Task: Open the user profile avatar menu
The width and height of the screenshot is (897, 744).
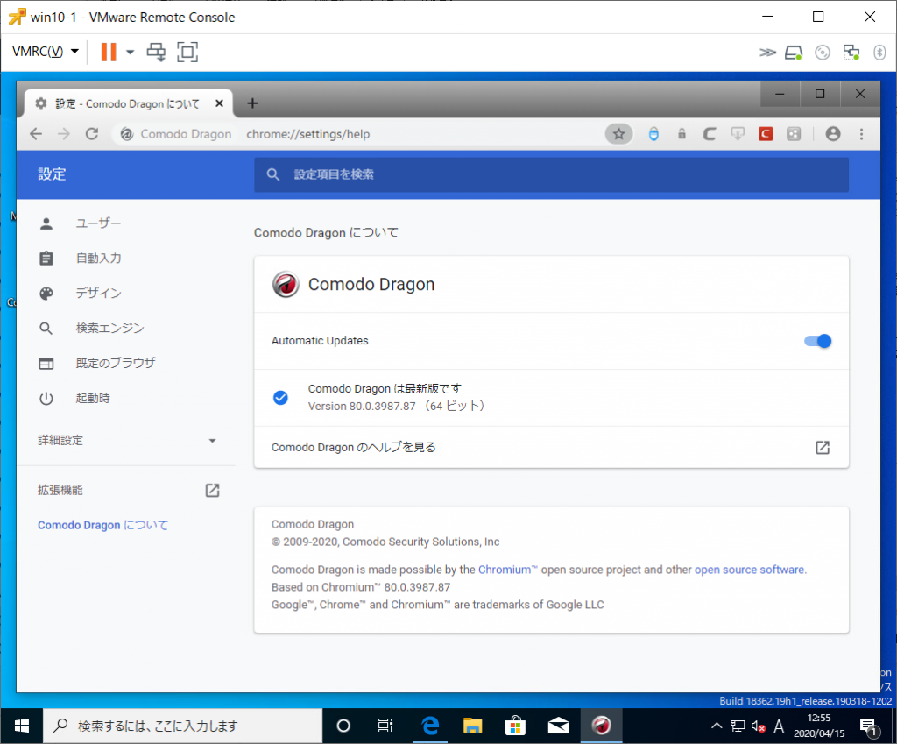Action: [833, 134]
